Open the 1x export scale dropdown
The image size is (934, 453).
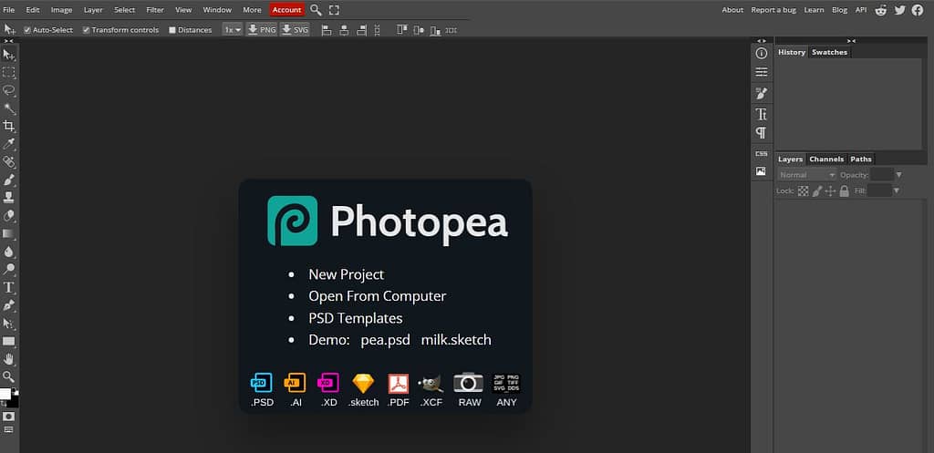[233, 30]
